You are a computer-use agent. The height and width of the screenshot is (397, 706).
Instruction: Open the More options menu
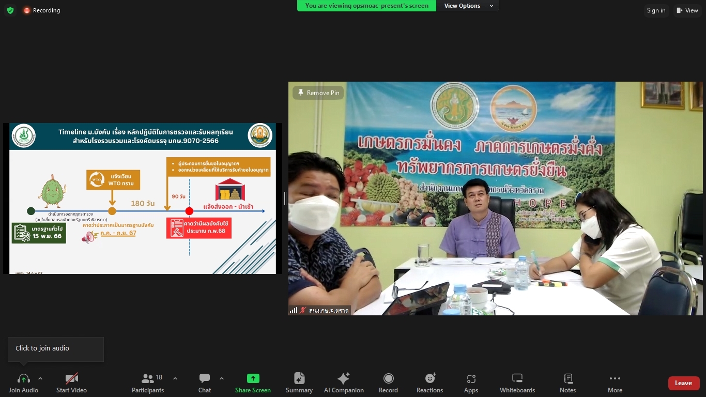click(x=615, y=383)
